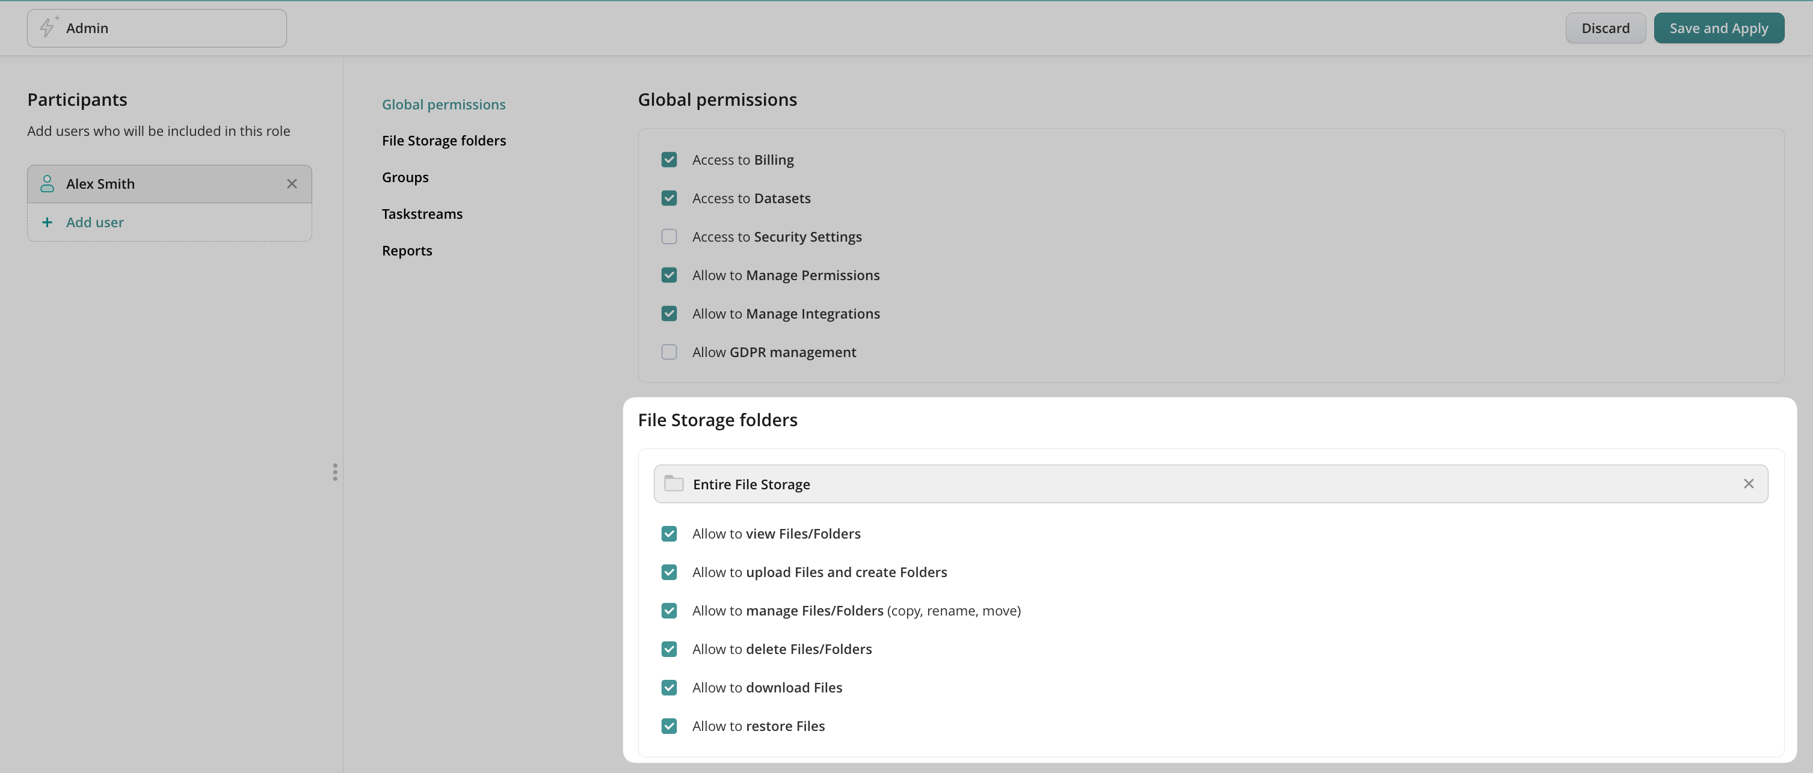Click the Discard button
Image resolution: width=1813 pixels, height=773 pixels.
pos(1605,28)
